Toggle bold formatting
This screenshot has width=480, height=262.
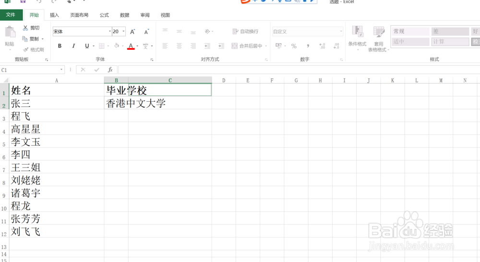coord(60,46)
